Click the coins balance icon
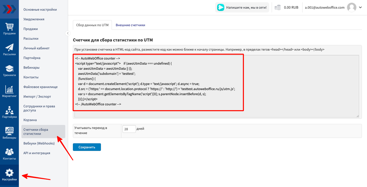367x187 pixels. (278, 8)
